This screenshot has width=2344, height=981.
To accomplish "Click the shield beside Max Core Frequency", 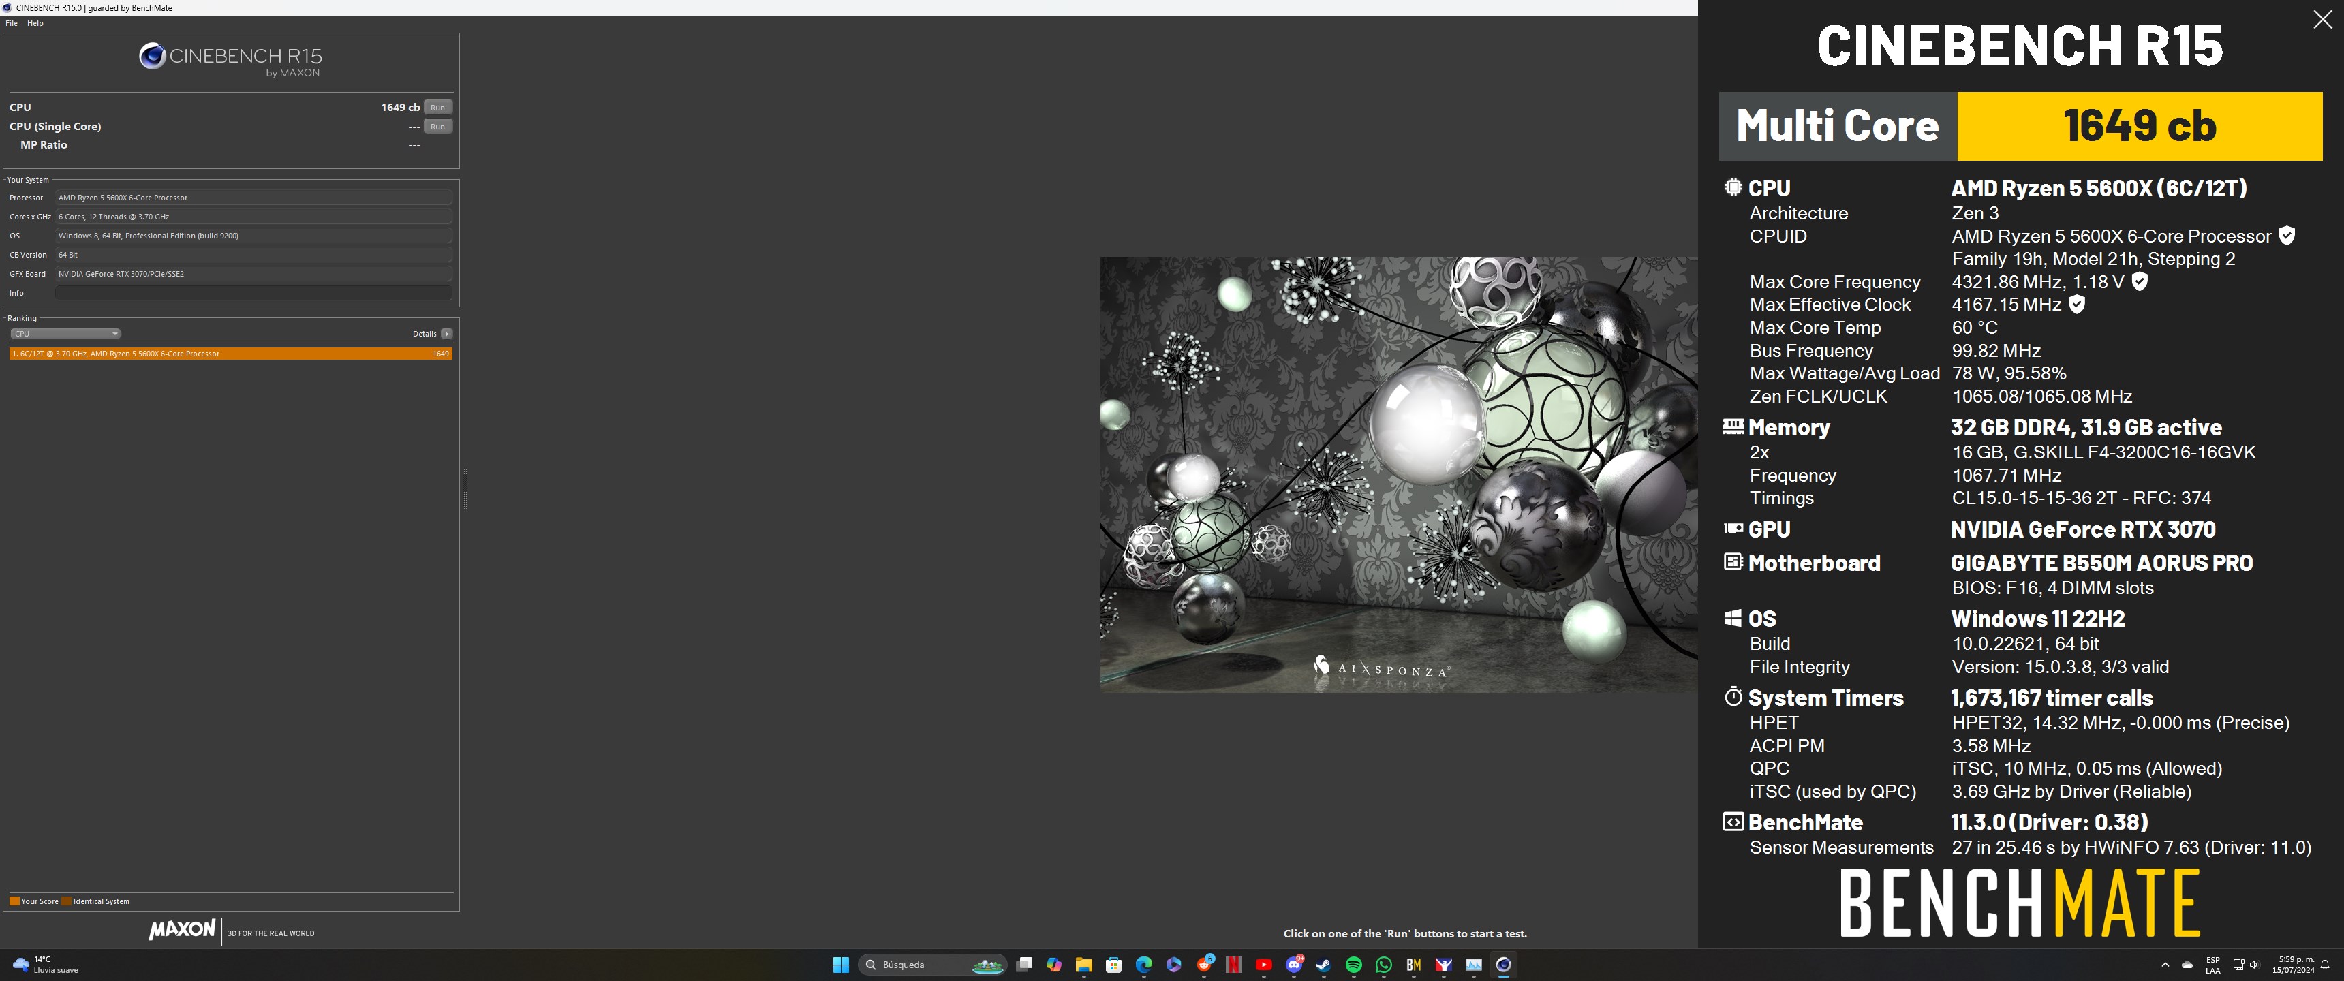I will pyautogui.click(x=2140, y=281).
